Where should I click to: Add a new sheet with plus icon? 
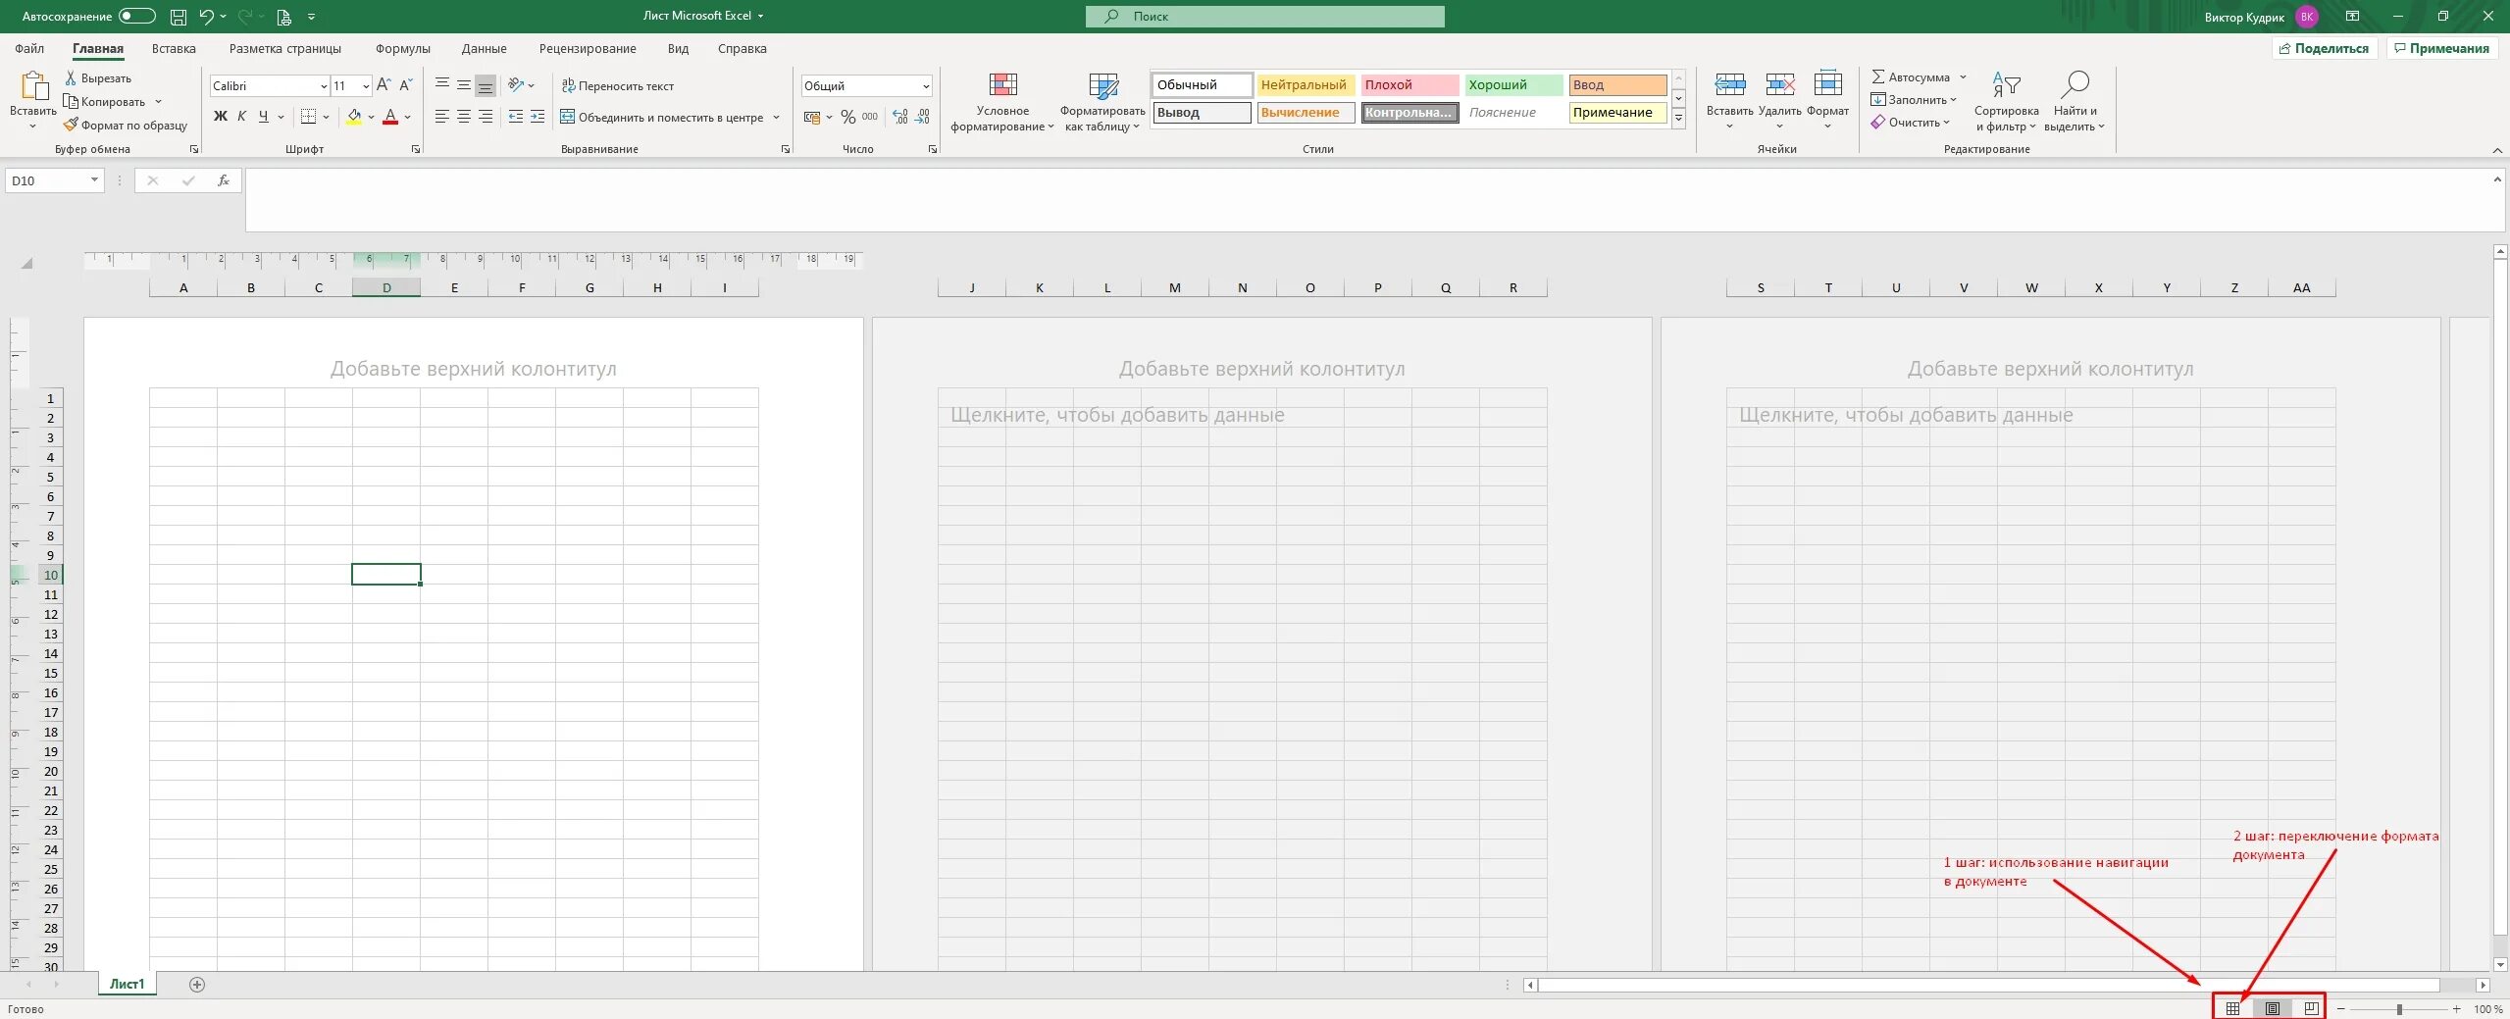[x=197, y=985]
